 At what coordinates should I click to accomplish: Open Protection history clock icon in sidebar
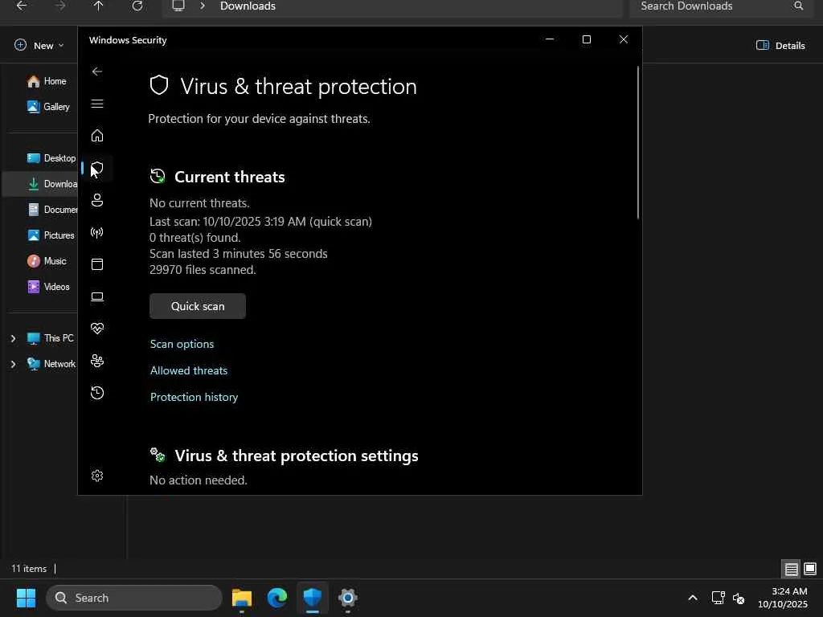97,392
